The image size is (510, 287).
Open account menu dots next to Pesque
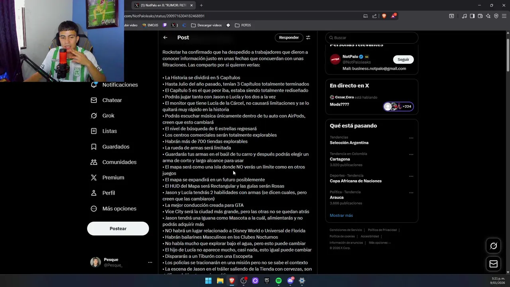pyautogui.click(x=150, y=262)
